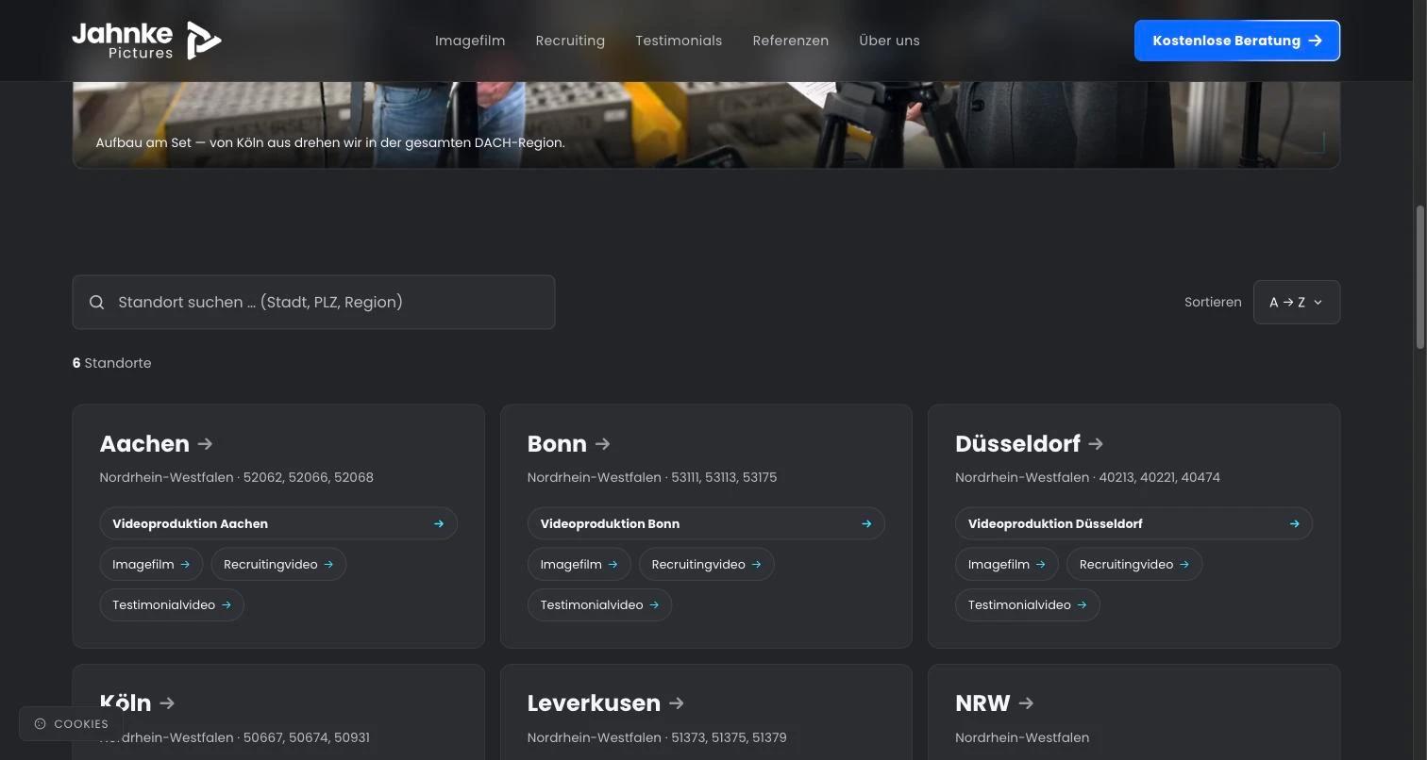The width and height of the screenshot is (1427, 760).
Task: Click the search magnifier icon
Action: point(96,303)
